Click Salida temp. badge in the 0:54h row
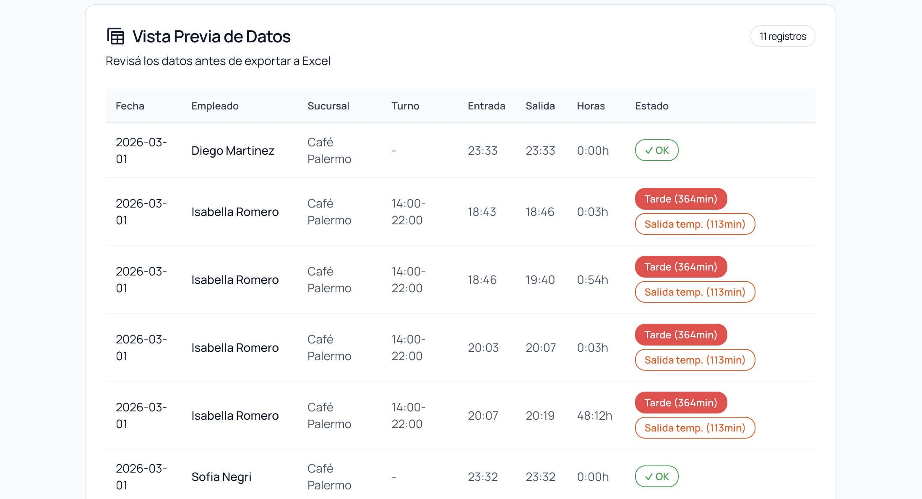The image size is (922, 499). [695, 292]
